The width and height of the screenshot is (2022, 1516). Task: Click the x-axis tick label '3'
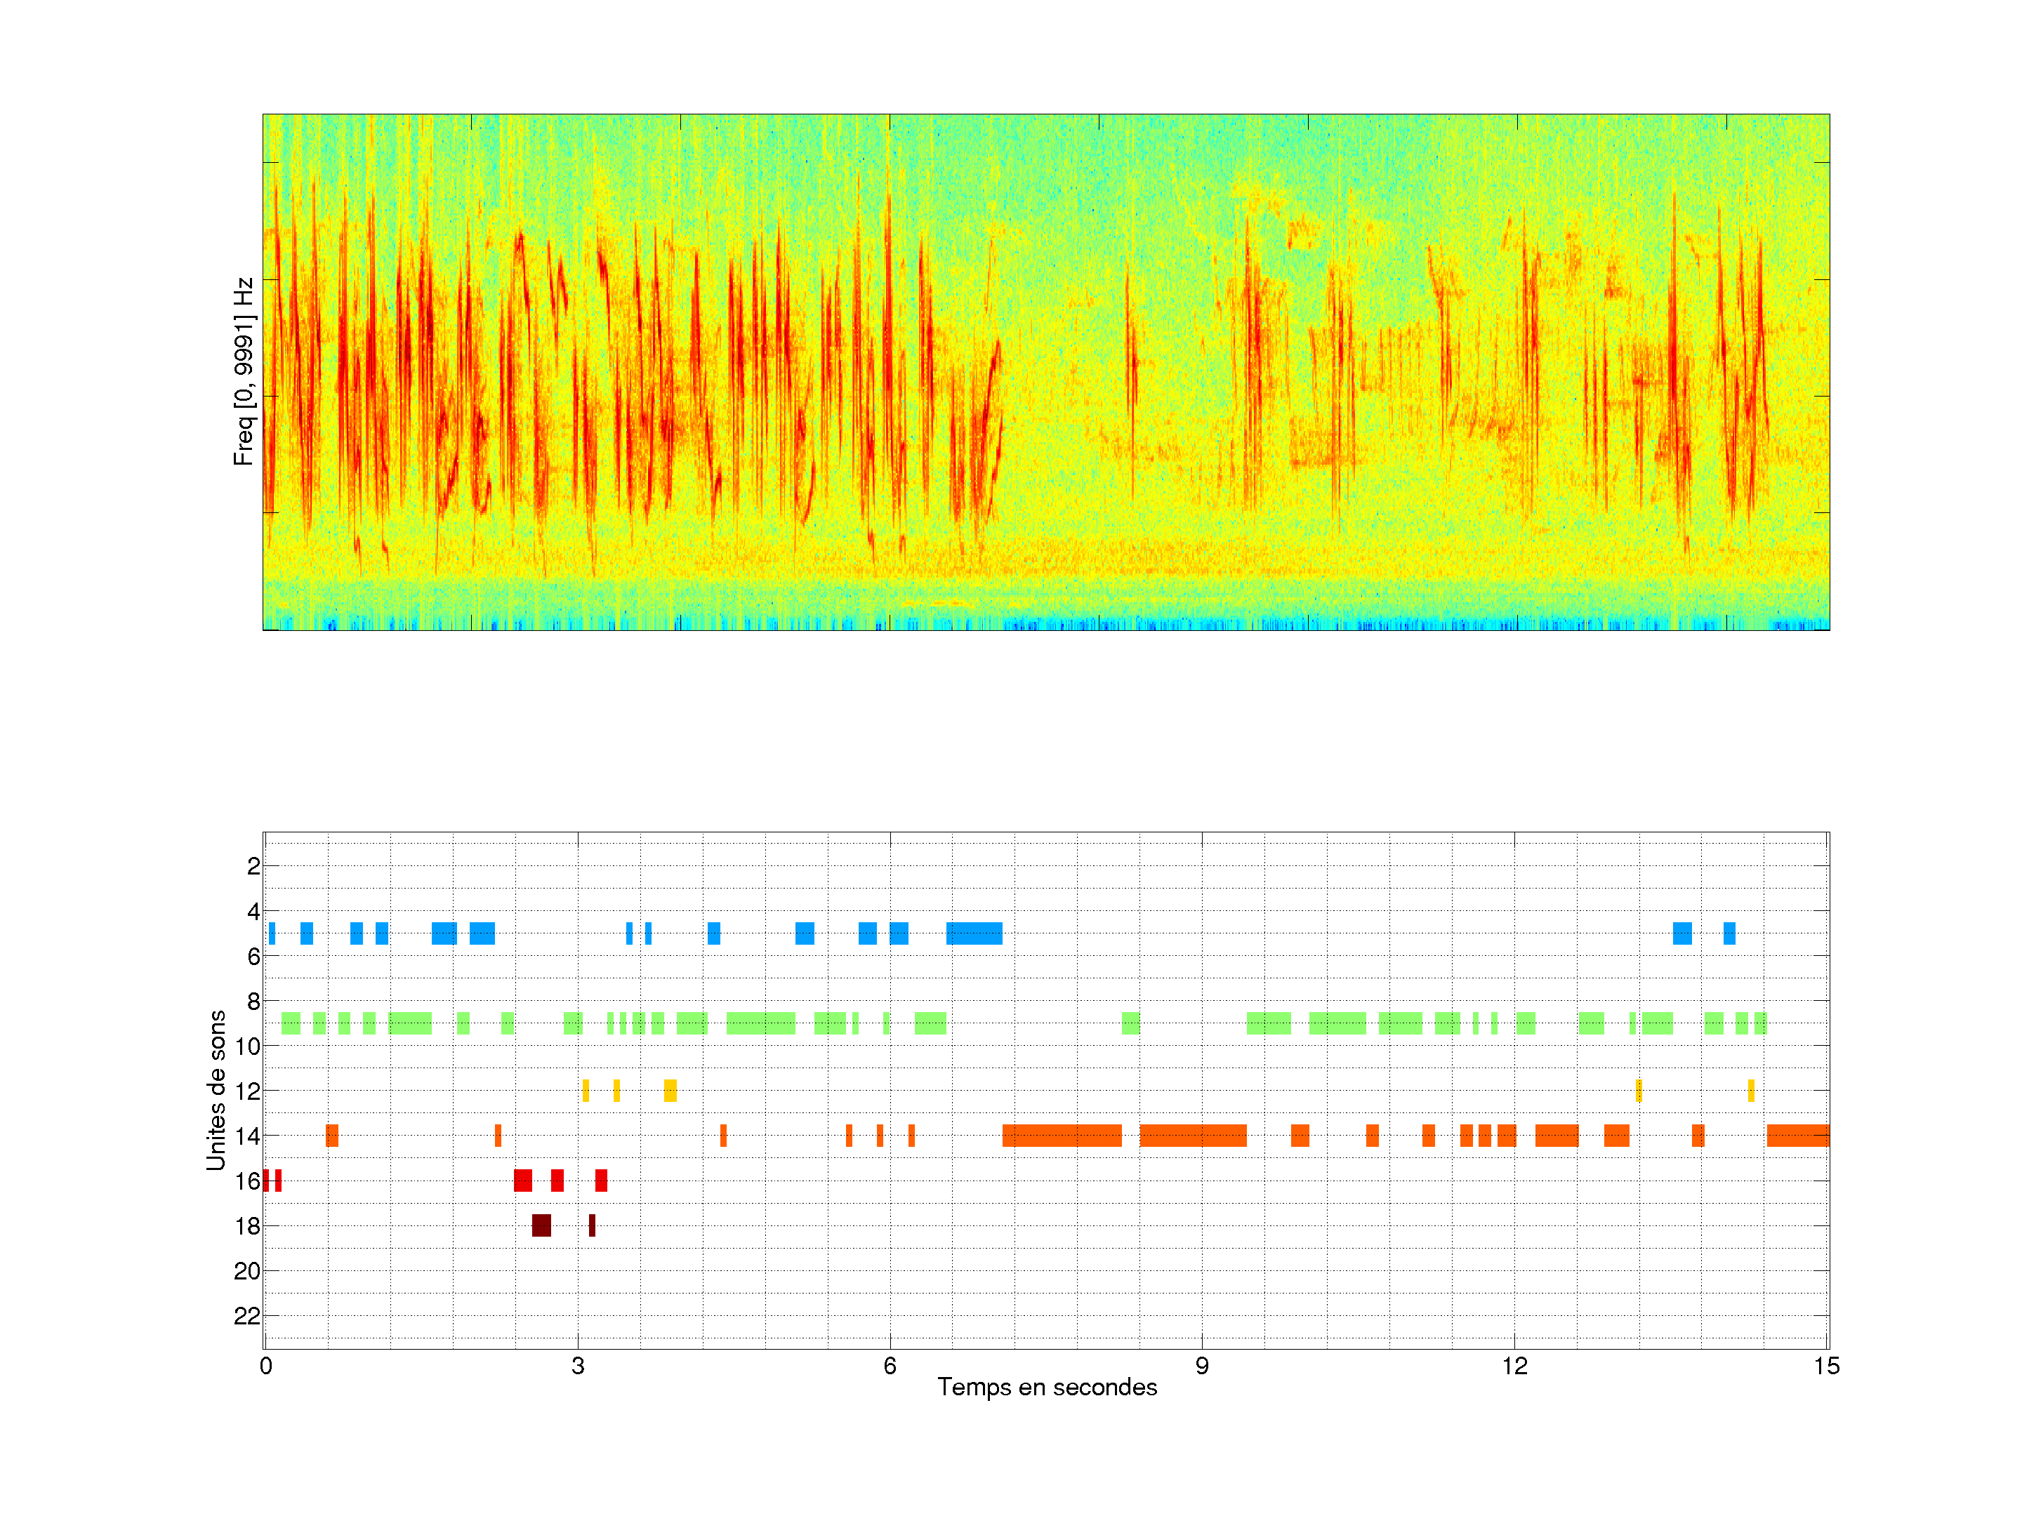(578, 1366)
